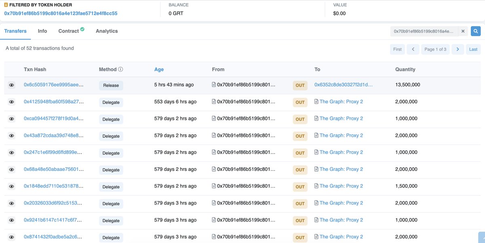
Task: Click contract icon in Release row From
Action: (214, 85)
